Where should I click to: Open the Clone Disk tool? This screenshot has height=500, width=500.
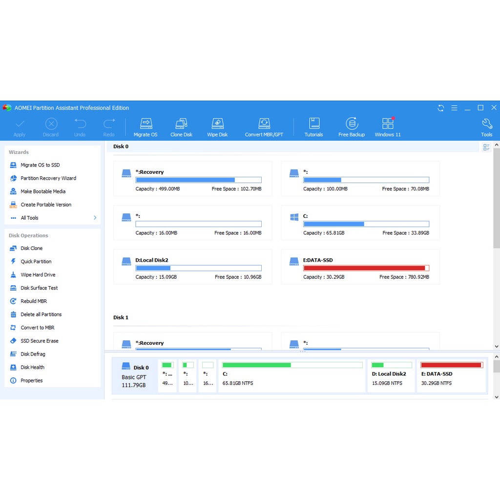point(181,127)
